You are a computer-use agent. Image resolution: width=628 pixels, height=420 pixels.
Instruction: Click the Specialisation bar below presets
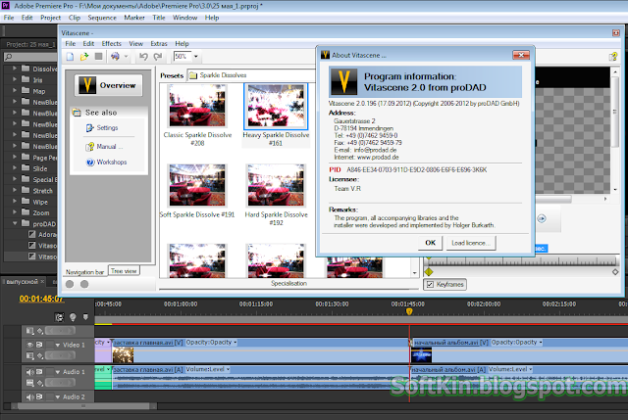point(288,283)
